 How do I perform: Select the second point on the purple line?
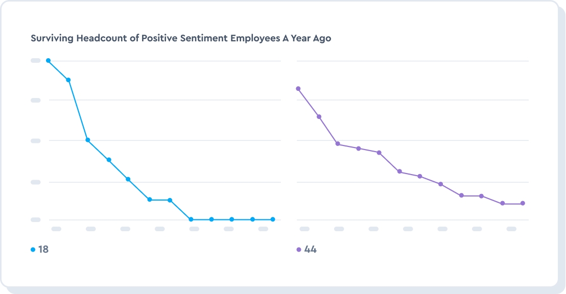tap(319, 117)
